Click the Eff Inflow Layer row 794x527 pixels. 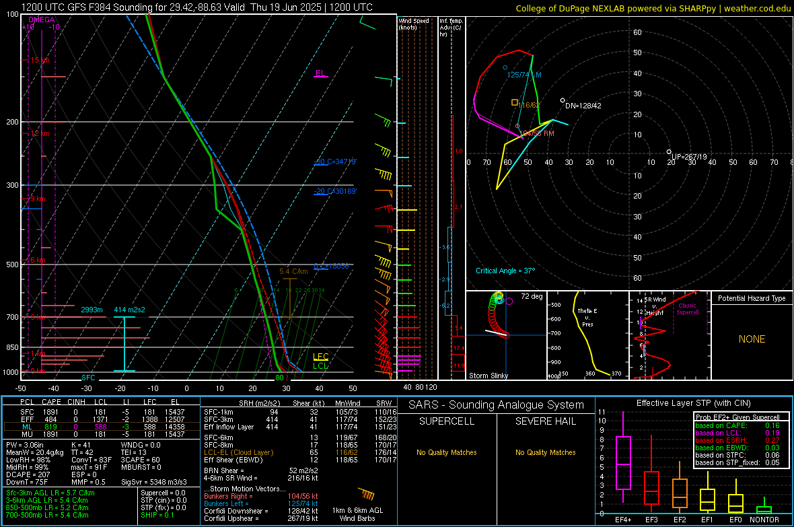click(300, 427)
